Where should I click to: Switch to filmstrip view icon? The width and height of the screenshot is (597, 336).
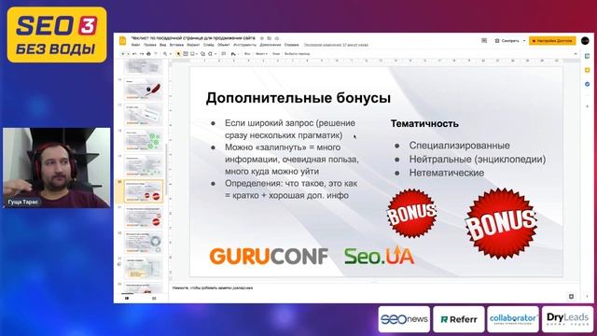click(x=127, y=299)
